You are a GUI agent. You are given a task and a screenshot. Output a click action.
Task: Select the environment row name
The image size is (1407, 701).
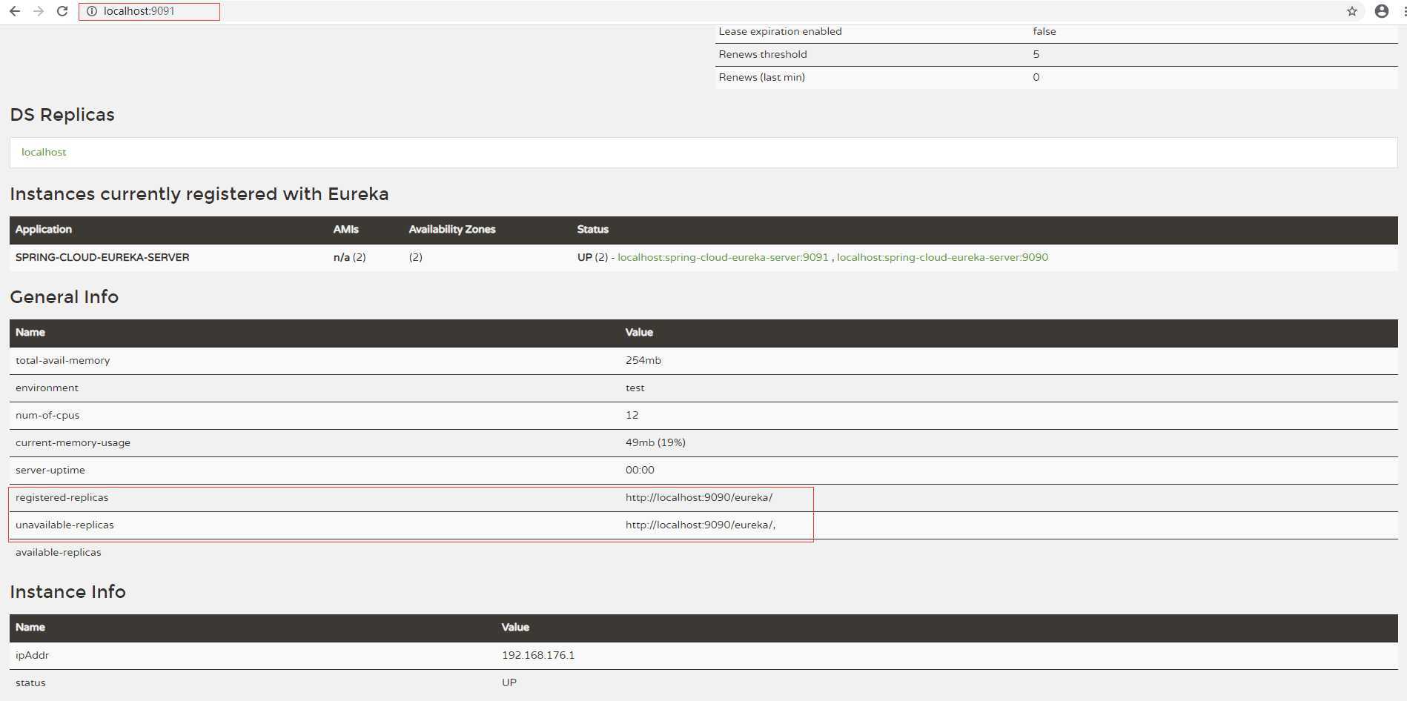pos(47,388)
